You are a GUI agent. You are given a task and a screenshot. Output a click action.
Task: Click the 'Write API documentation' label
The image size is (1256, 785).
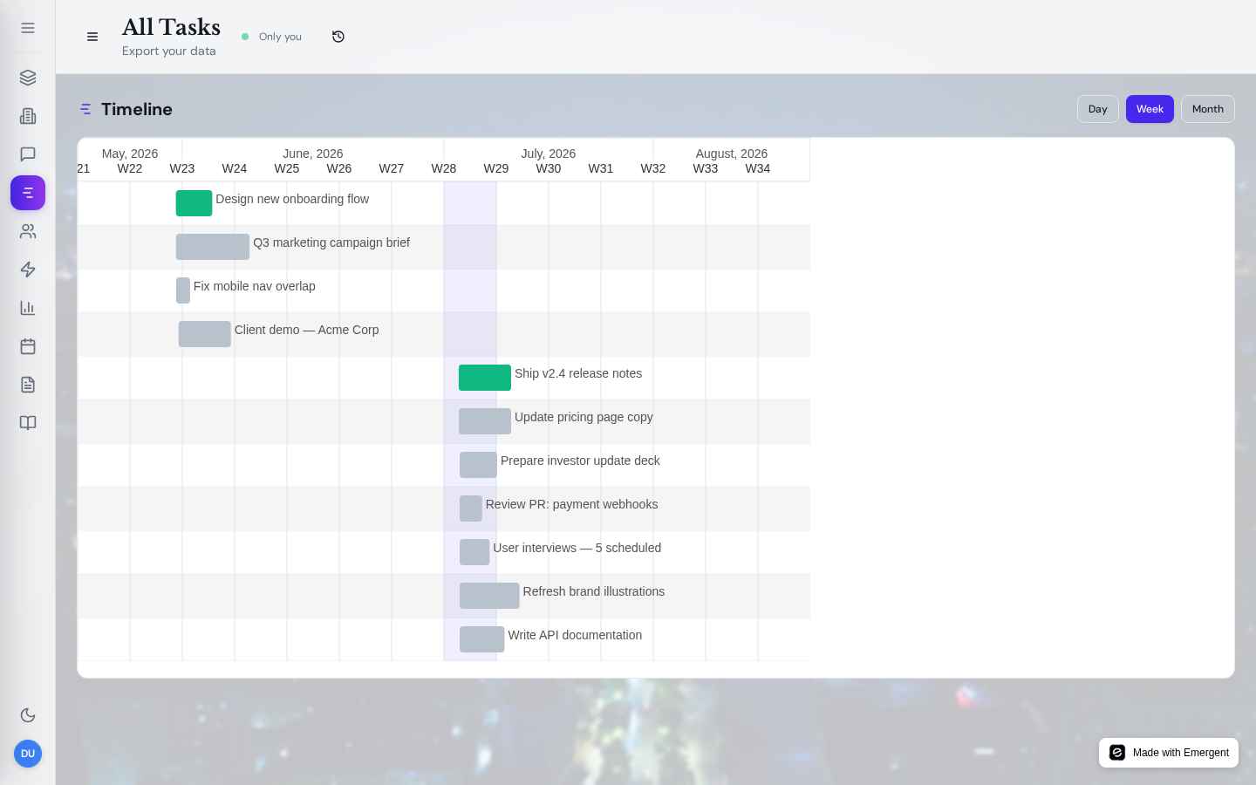575,635
